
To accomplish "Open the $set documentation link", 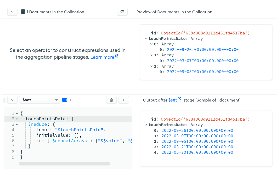I will tap(173, 100).
